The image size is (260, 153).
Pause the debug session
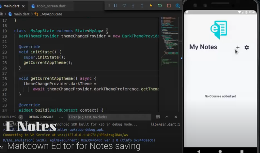(x=115, y=6)
